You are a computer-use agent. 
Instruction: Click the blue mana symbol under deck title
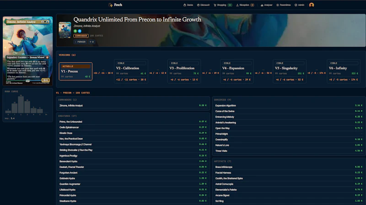pyautogui.click(x=80, y=31)
